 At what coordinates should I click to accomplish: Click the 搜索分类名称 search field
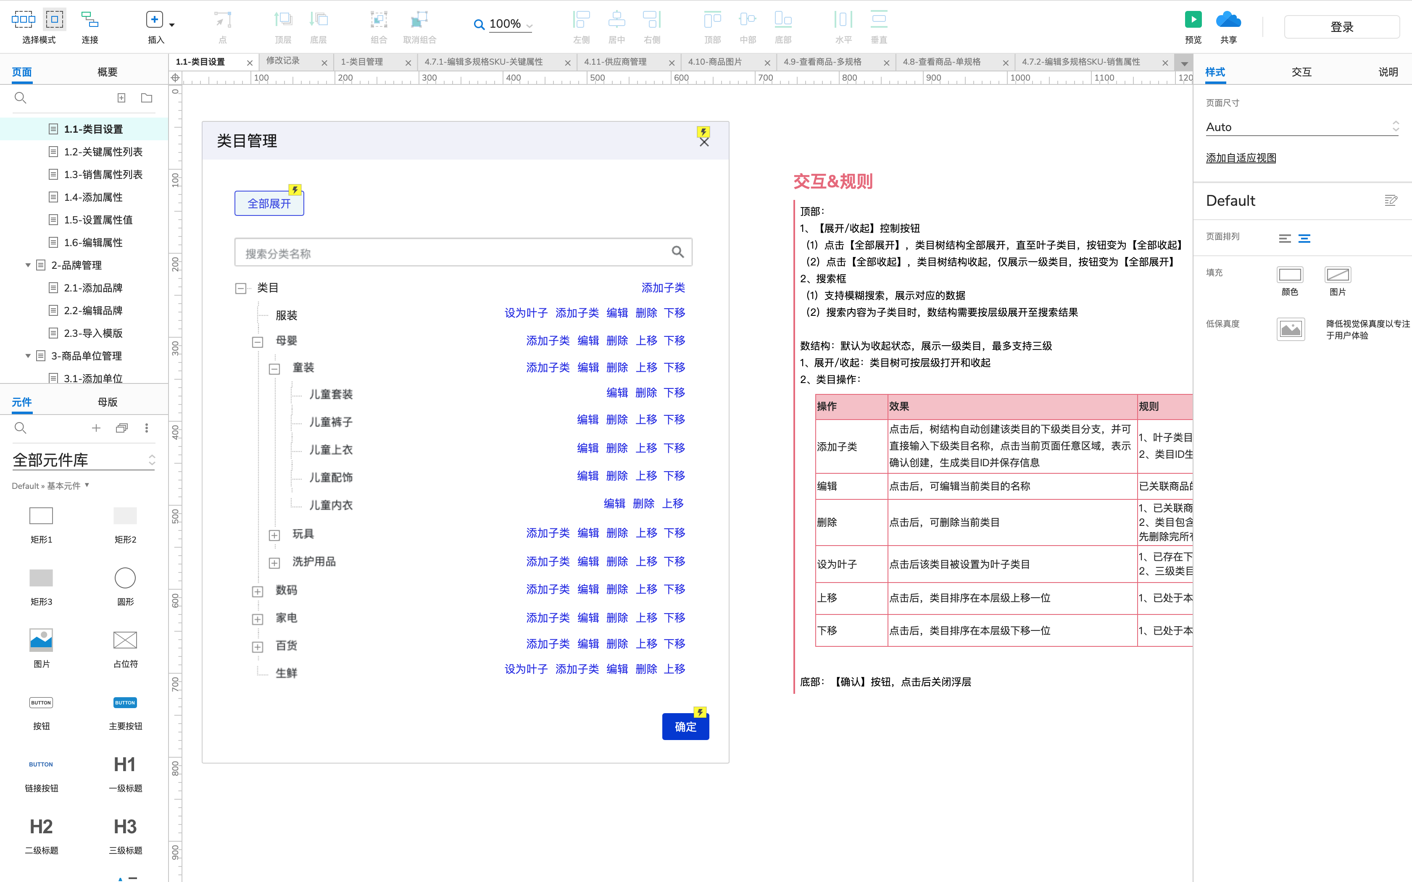coord(463,252)
